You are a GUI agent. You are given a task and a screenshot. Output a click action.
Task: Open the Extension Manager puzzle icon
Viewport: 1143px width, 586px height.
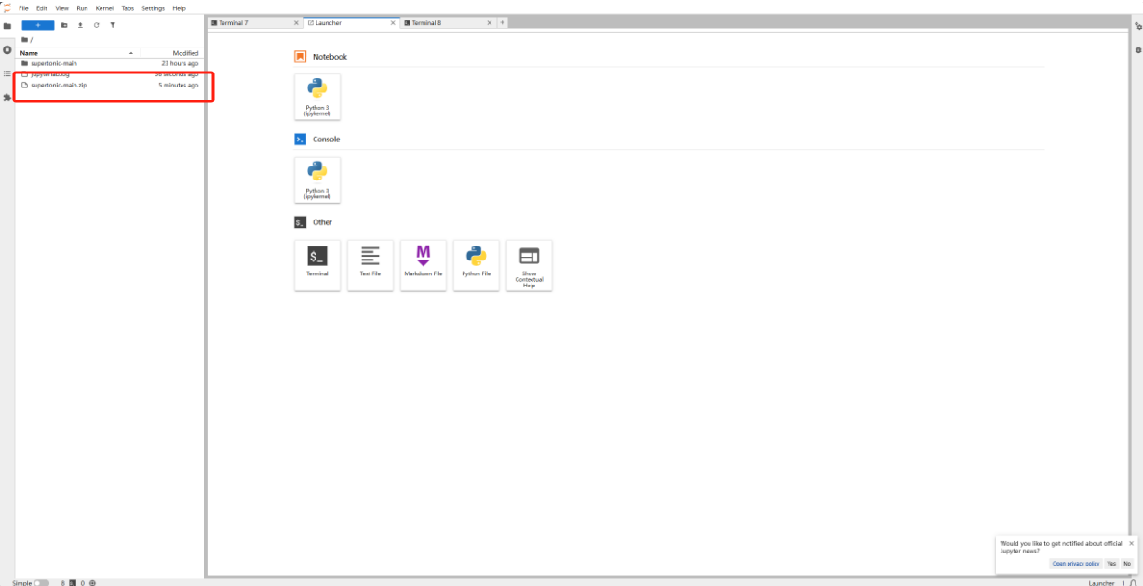pos(7,97)
